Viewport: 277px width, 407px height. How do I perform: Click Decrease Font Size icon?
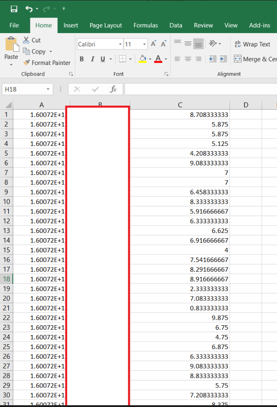click(163, 44)
